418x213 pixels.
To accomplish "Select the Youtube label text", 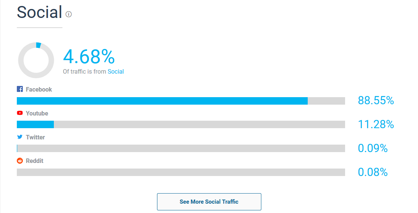I will (37, 113).
